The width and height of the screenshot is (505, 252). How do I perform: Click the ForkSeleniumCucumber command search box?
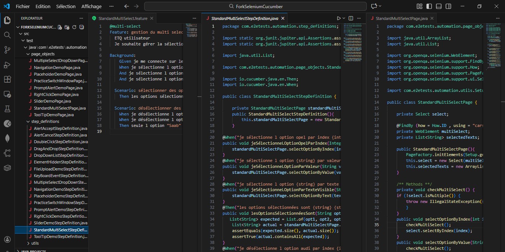(x=255, y=6)
